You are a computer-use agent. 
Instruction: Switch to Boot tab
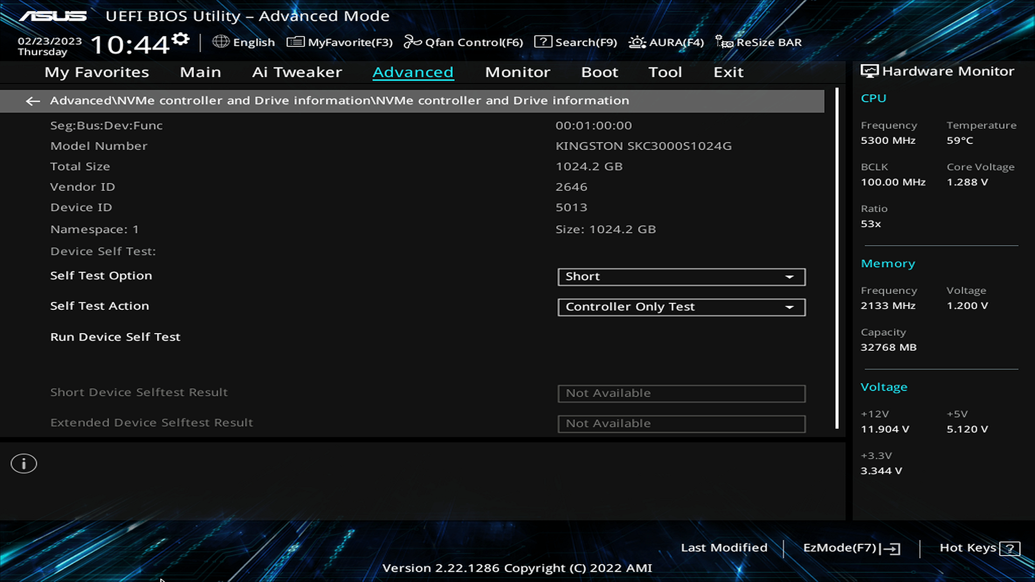pos(599,72)
